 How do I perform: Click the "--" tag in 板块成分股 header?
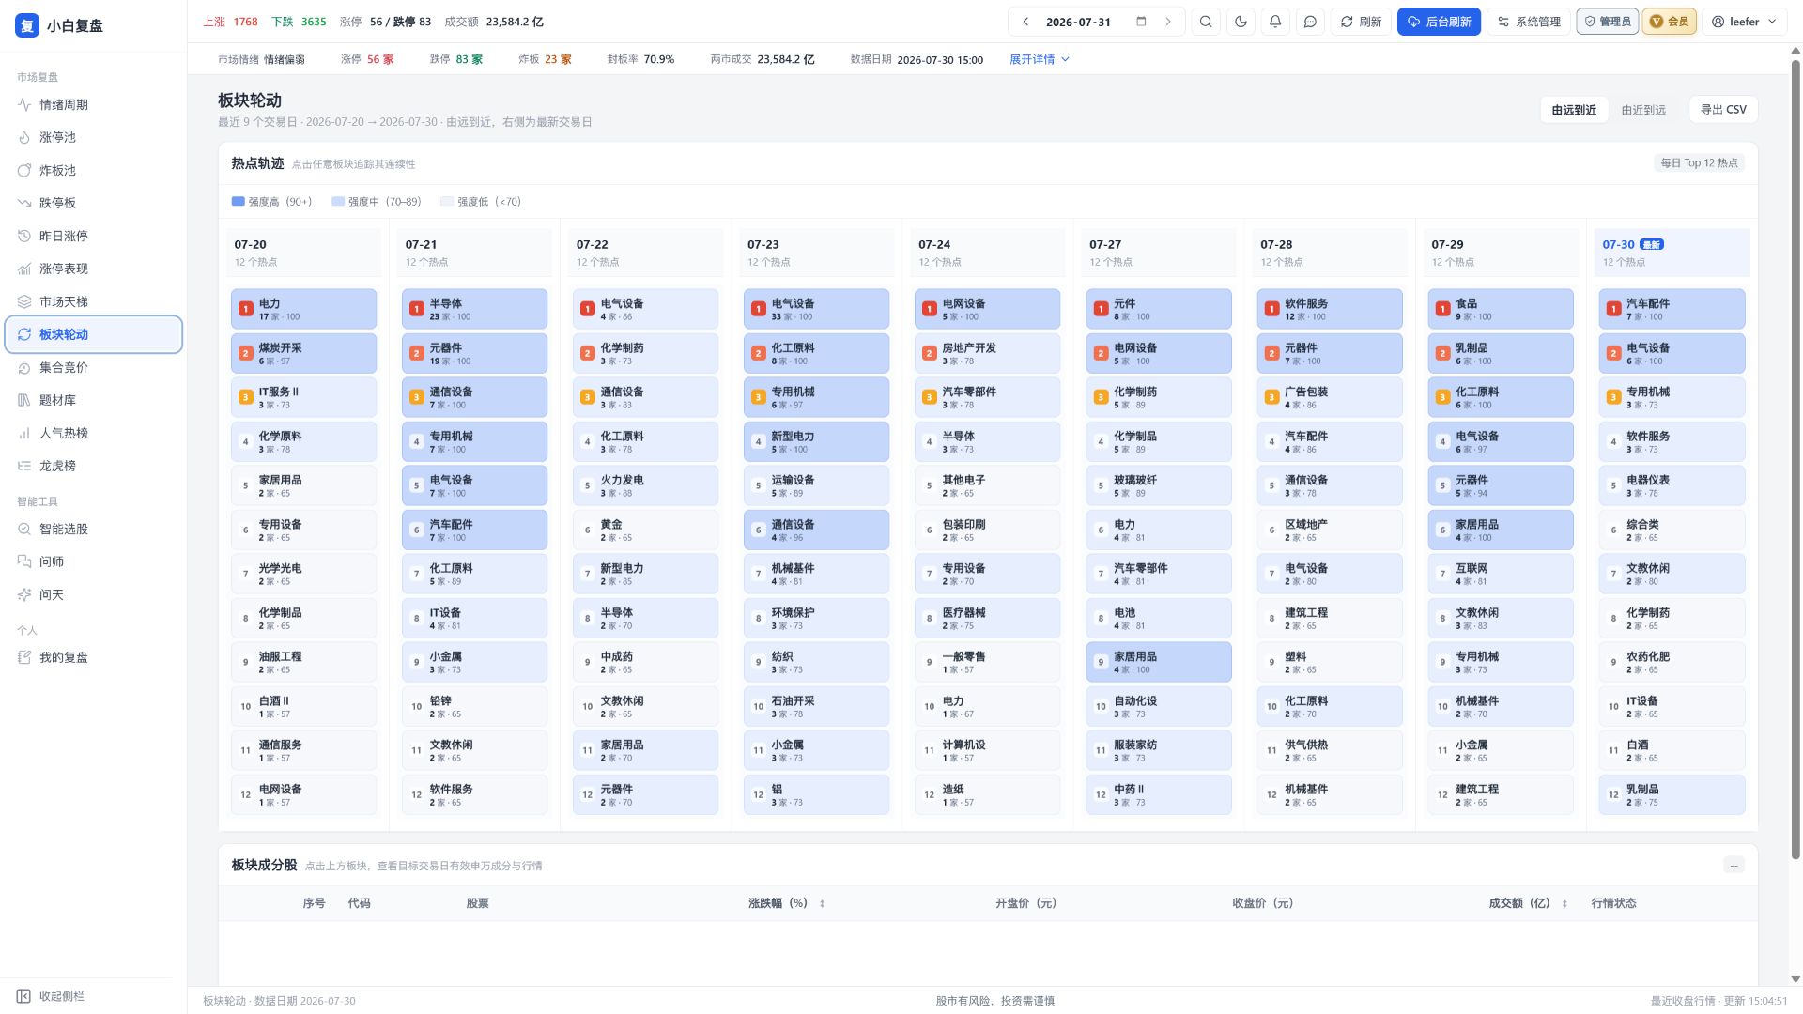1734,865
